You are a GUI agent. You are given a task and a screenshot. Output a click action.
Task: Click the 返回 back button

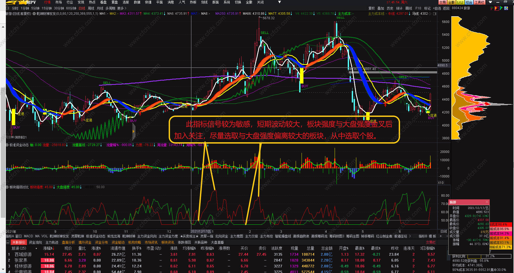446,8
